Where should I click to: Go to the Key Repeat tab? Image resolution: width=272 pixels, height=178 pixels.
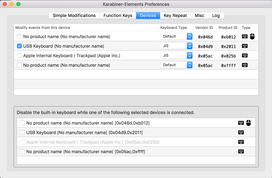point(175,15)
